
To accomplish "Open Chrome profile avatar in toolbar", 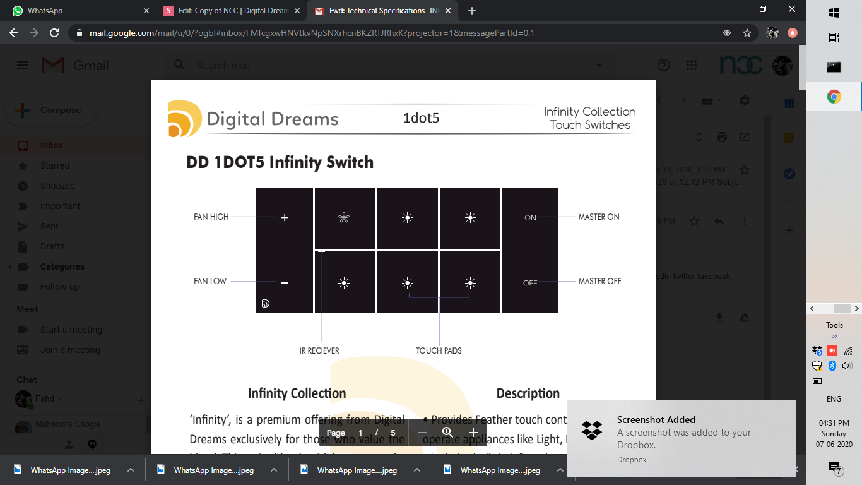I will pyautogui.click(x=772, y=33).
